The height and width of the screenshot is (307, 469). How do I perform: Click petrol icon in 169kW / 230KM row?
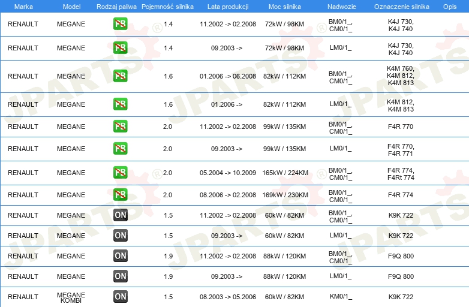point(120,195)
